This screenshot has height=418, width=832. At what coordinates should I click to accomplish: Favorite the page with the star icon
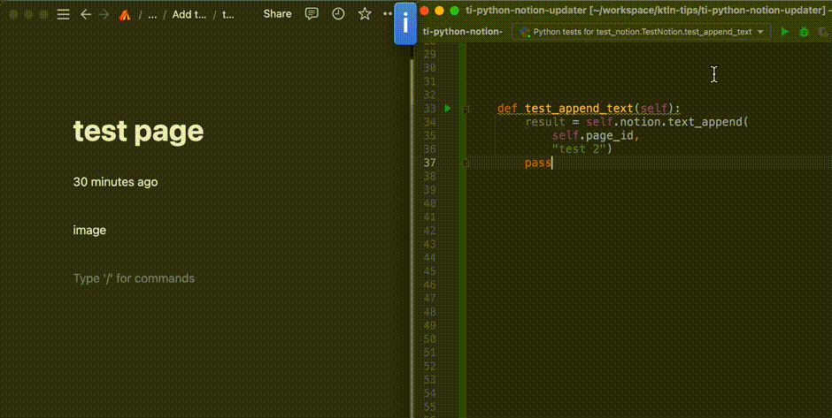point(365,14)
